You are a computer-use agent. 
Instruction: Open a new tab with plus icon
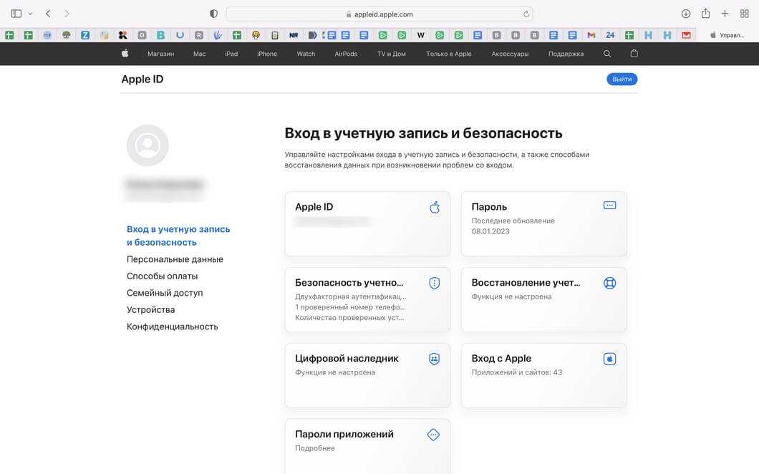click(725, 14)
